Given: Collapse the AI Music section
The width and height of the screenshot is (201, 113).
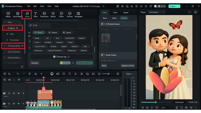Looking at the screenshot, I should tap(4, 28).
